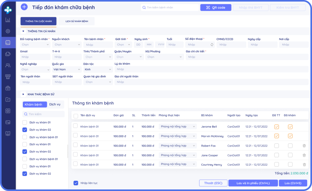Click the magnifier icon in service Tìm kiếm box
This screenshot has width=312, height=191.
click(x=26, y=114)
